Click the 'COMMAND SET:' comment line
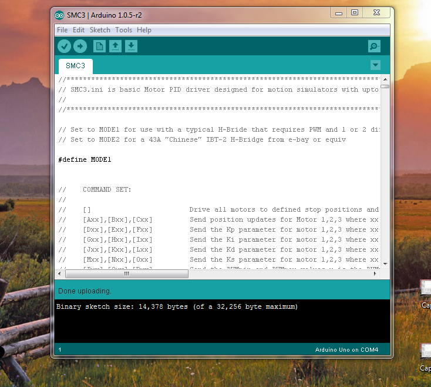431x387 pixels. click(95, 189)
